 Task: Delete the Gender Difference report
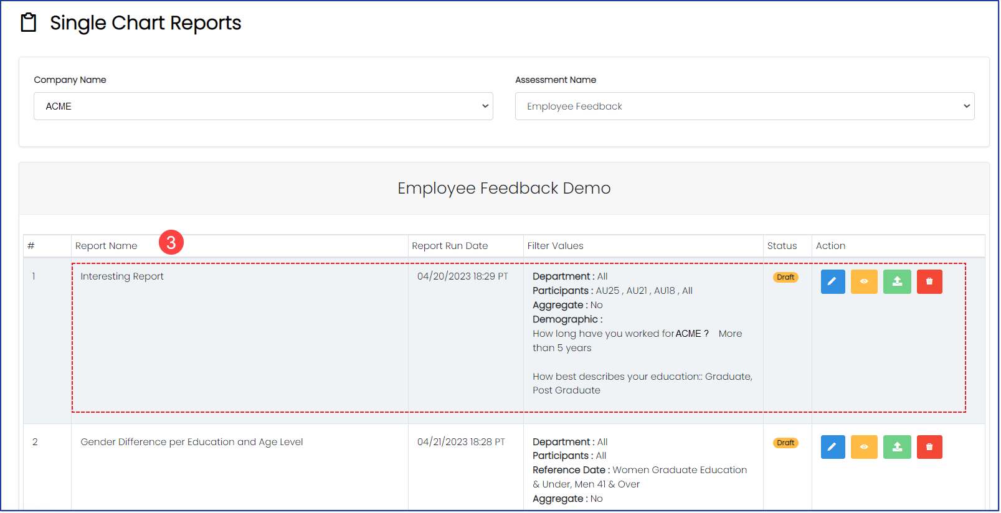pyautogui.click(x=929, y=447)
